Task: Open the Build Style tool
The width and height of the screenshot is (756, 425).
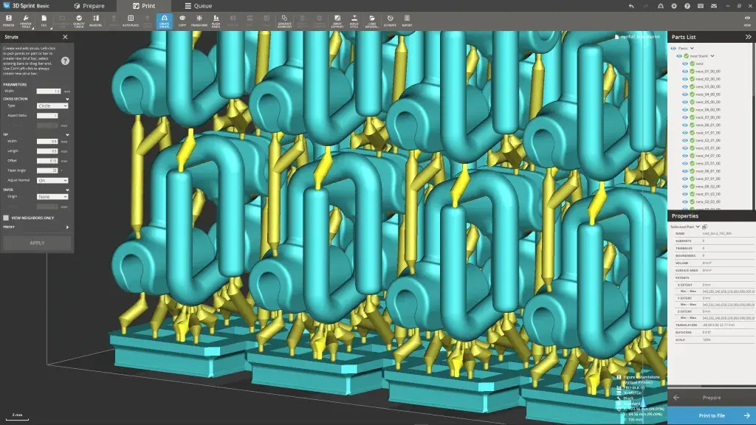Action: click(355, 19)
